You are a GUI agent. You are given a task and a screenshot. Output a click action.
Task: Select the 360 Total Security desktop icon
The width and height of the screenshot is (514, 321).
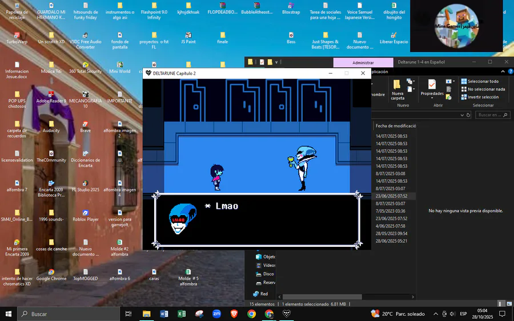[85, 67]
